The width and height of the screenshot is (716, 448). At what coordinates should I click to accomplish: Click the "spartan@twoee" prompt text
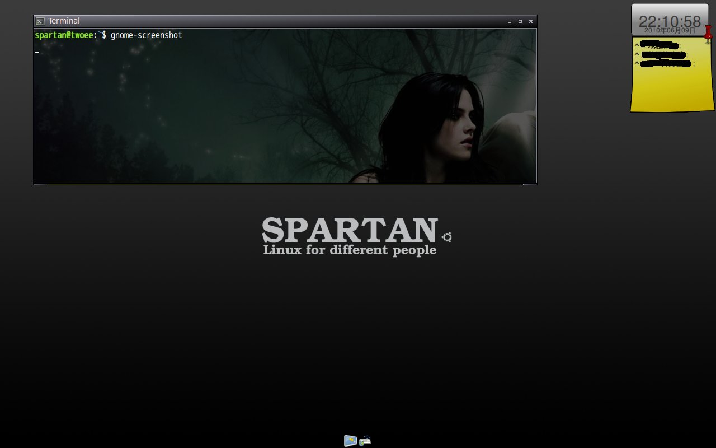coord(64,35)
